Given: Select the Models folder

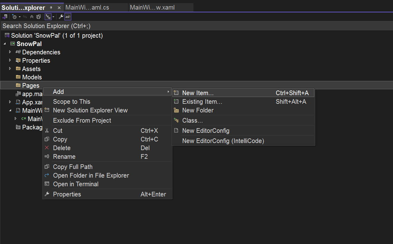Looking at the screenshot, I should tap(32, 77).
